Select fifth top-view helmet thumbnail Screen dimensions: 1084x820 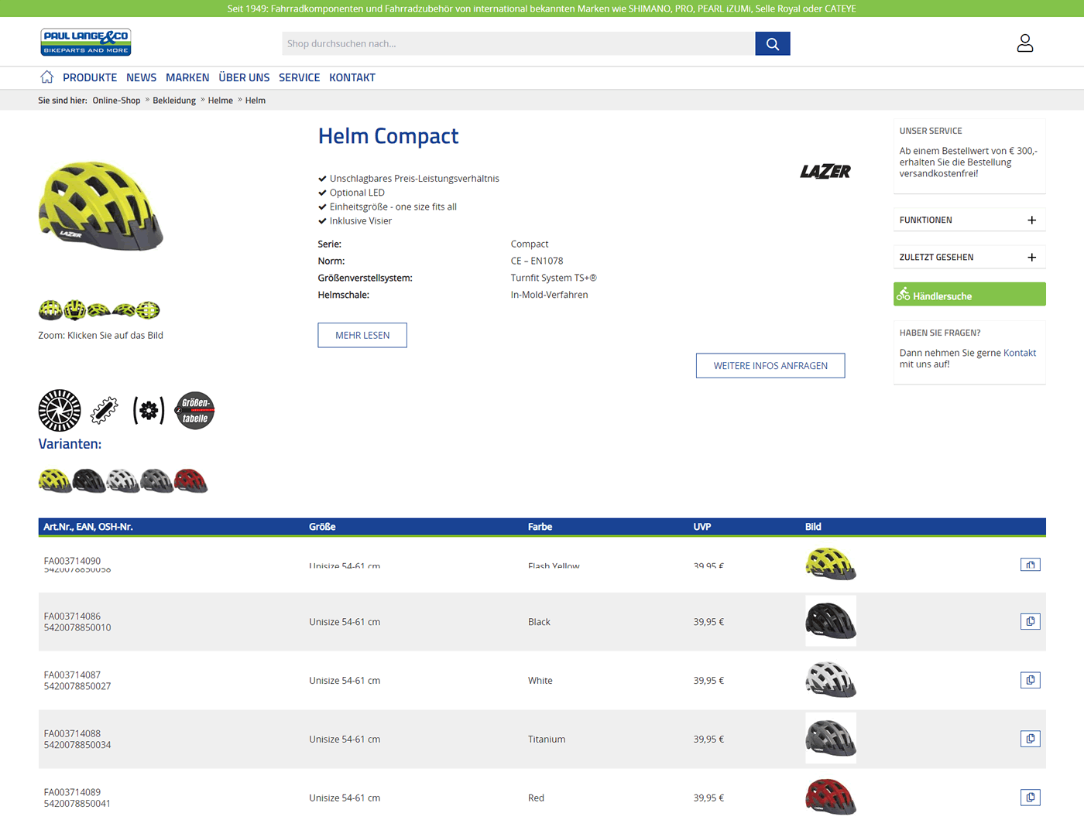click(148, 310)
